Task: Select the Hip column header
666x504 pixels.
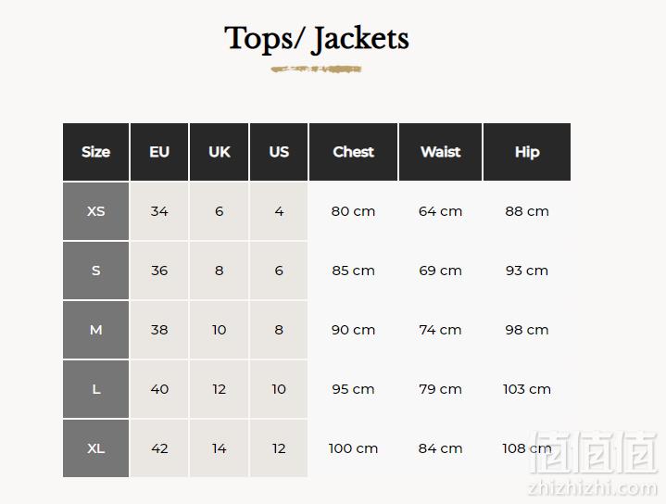Action: [527, 152]
